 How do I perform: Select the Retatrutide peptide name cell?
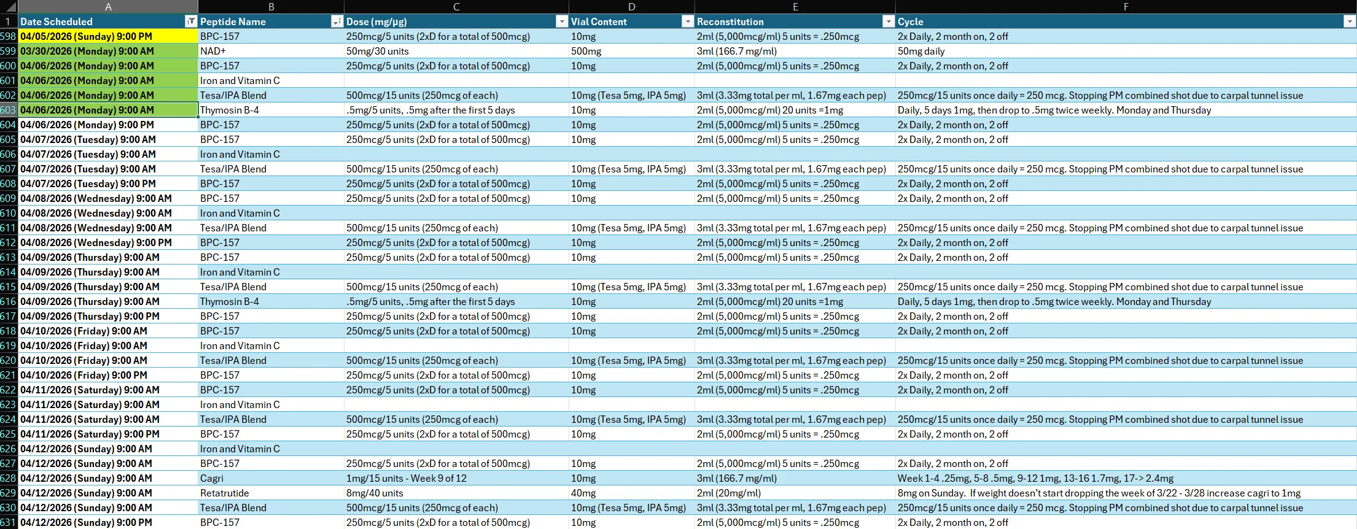point(271,493)
